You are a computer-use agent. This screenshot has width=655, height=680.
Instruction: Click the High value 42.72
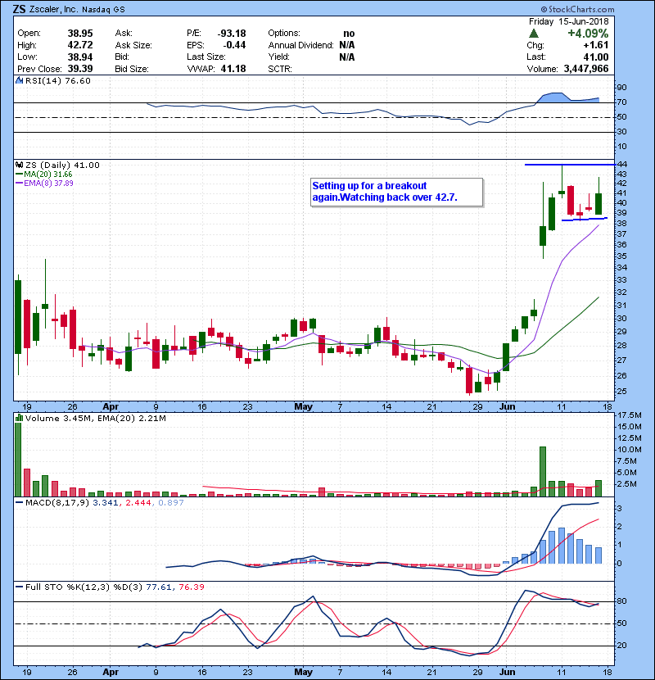[x=80, y=45]
